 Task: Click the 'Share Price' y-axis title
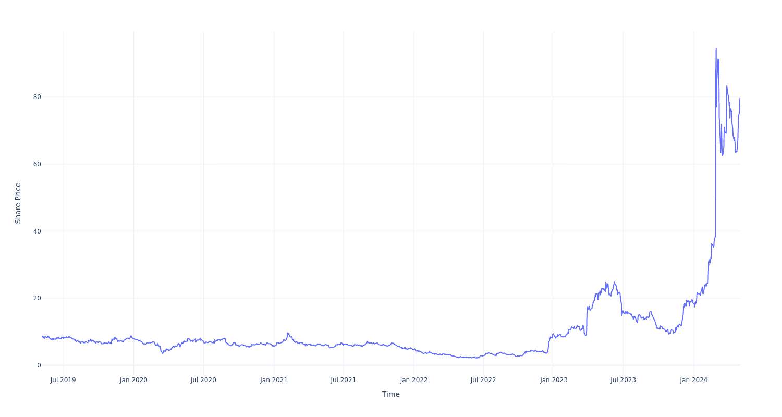[x=18, y=203]
